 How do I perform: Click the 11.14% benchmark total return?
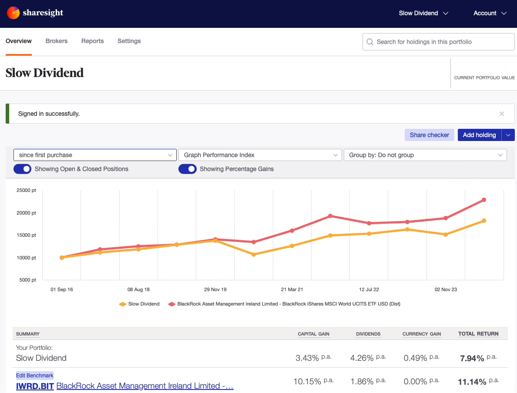tap(472, 382)
